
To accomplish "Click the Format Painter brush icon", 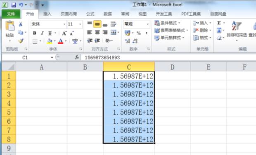I will pos(21,41).
